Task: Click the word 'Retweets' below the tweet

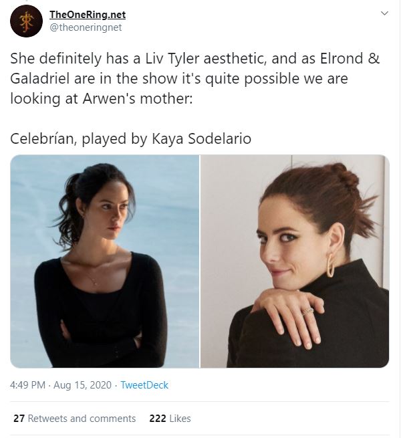Action: 47,419
